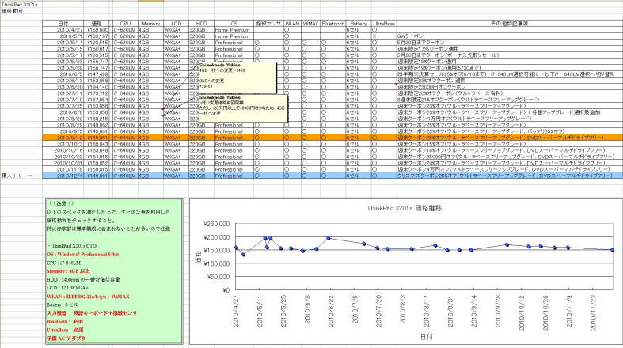This screenshot has width=623, height=348.
Task: Click the comment box about '4GB一枚への変更'
Action: (x=237, y=78)
